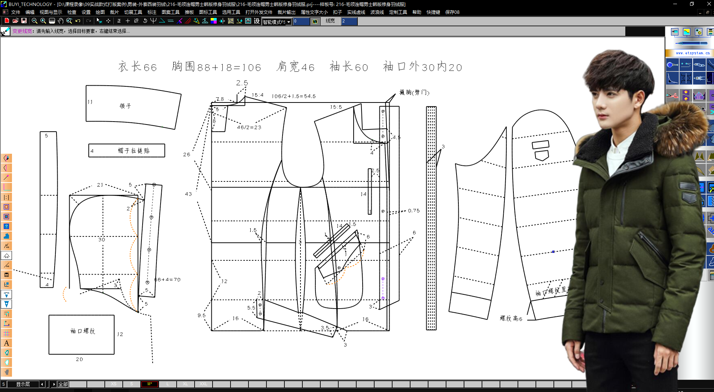Viewport: 714px width, 392px height.
Task: Toggle the S size layer
Action: [131, 384]
